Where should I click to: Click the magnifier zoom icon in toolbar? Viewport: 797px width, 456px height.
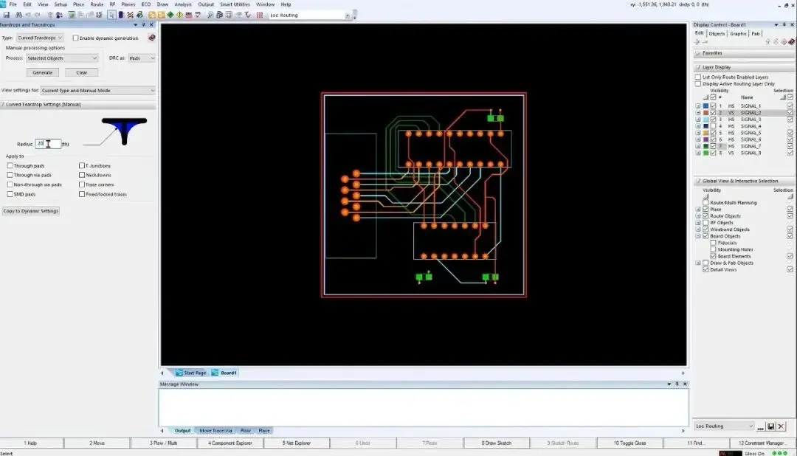click(x=210, y=15)
